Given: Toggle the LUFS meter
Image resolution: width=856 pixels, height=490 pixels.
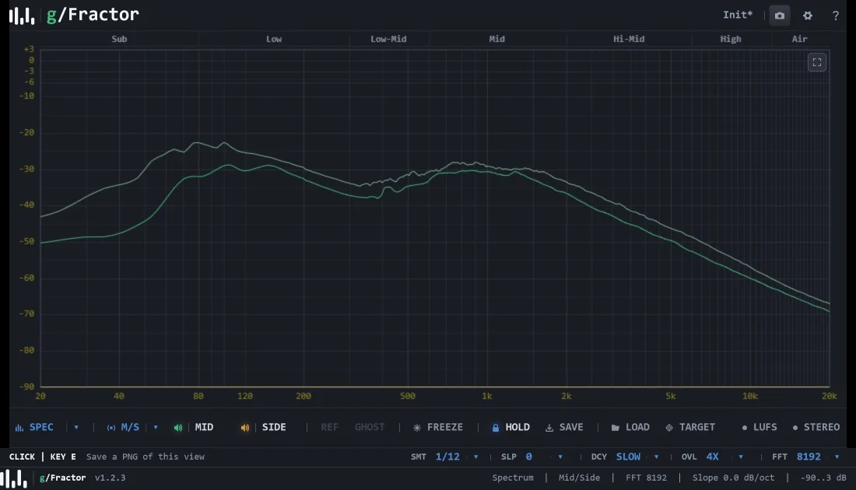Looking at the screenshot, I should [x=760, y=427].
